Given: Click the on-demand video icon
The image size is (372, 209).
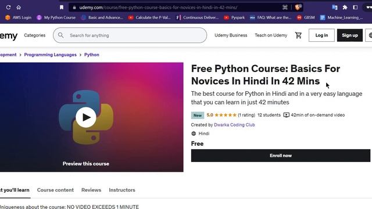Looking at the screenshot, I should [x=287, y=115].
